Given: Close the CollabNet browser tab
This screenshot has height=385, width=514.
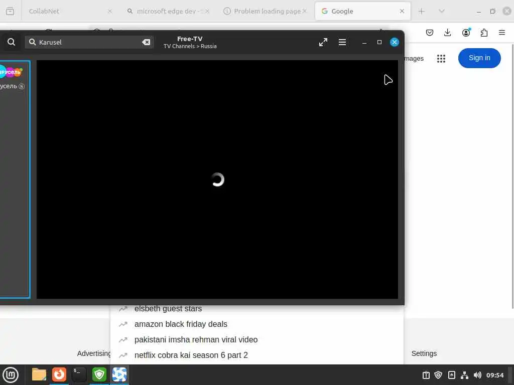Looking at the screenshot, I should tap(110, 11).
